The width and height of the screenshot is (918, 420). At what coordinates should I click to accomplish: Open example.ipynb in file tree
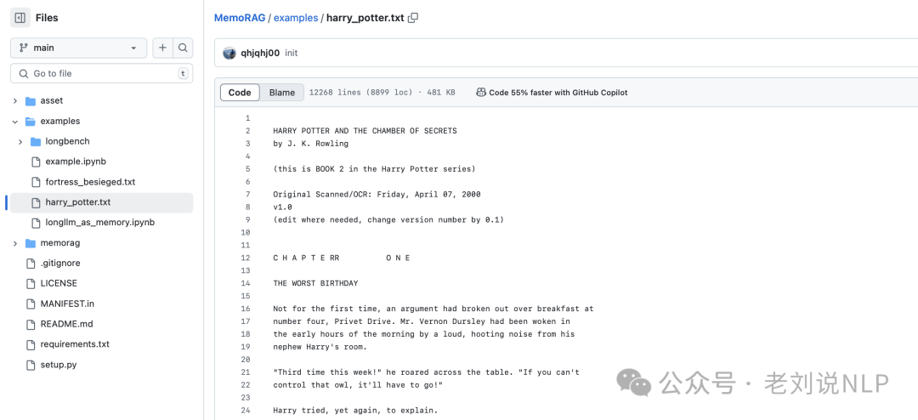coord(76,162)
